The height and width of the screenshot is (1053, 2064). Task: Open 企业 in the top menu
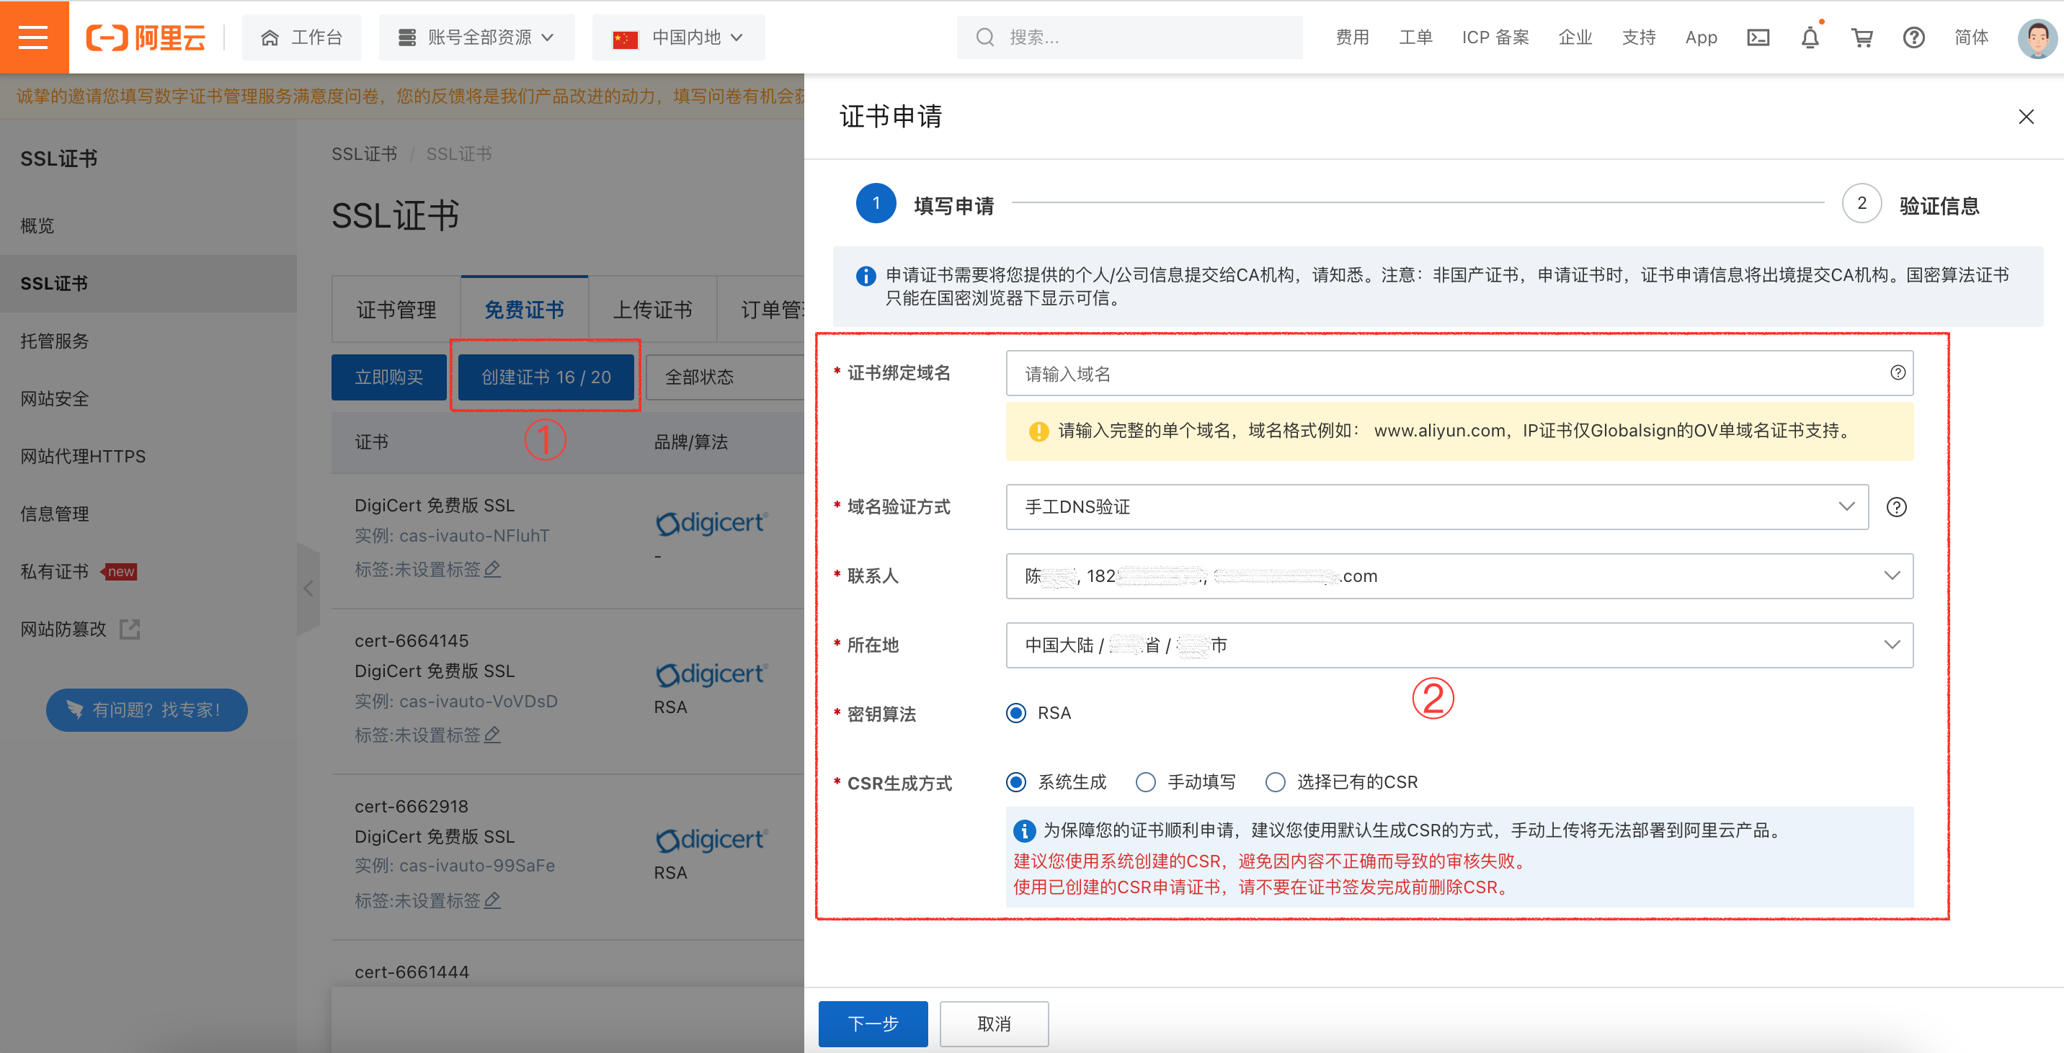[x=1575, y=37]
